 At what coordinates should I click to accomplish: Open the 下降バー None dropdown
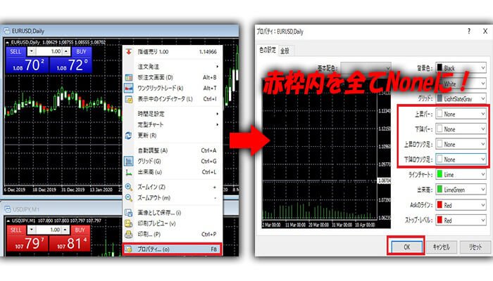(461, 129)
